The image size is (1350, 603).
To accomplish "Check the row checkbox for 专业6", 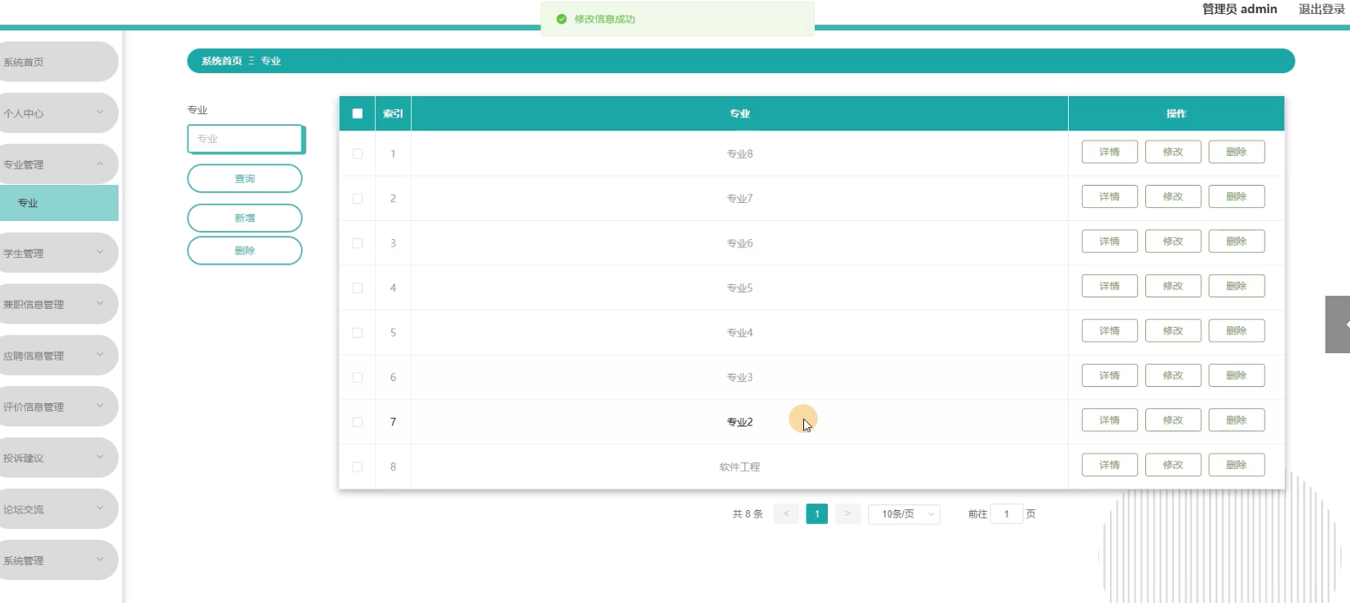I will pos(358,243).
